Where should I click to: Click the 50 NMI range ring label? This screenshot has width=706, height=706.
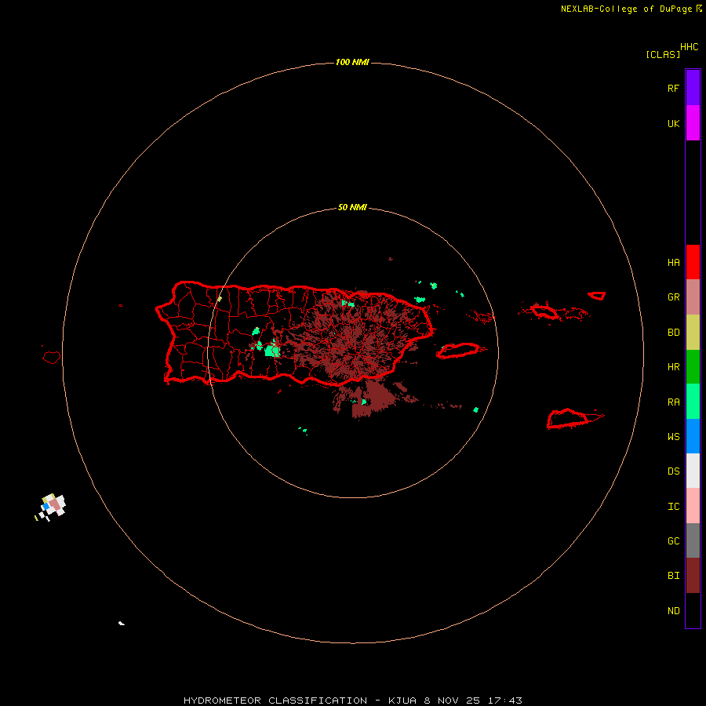352,208
